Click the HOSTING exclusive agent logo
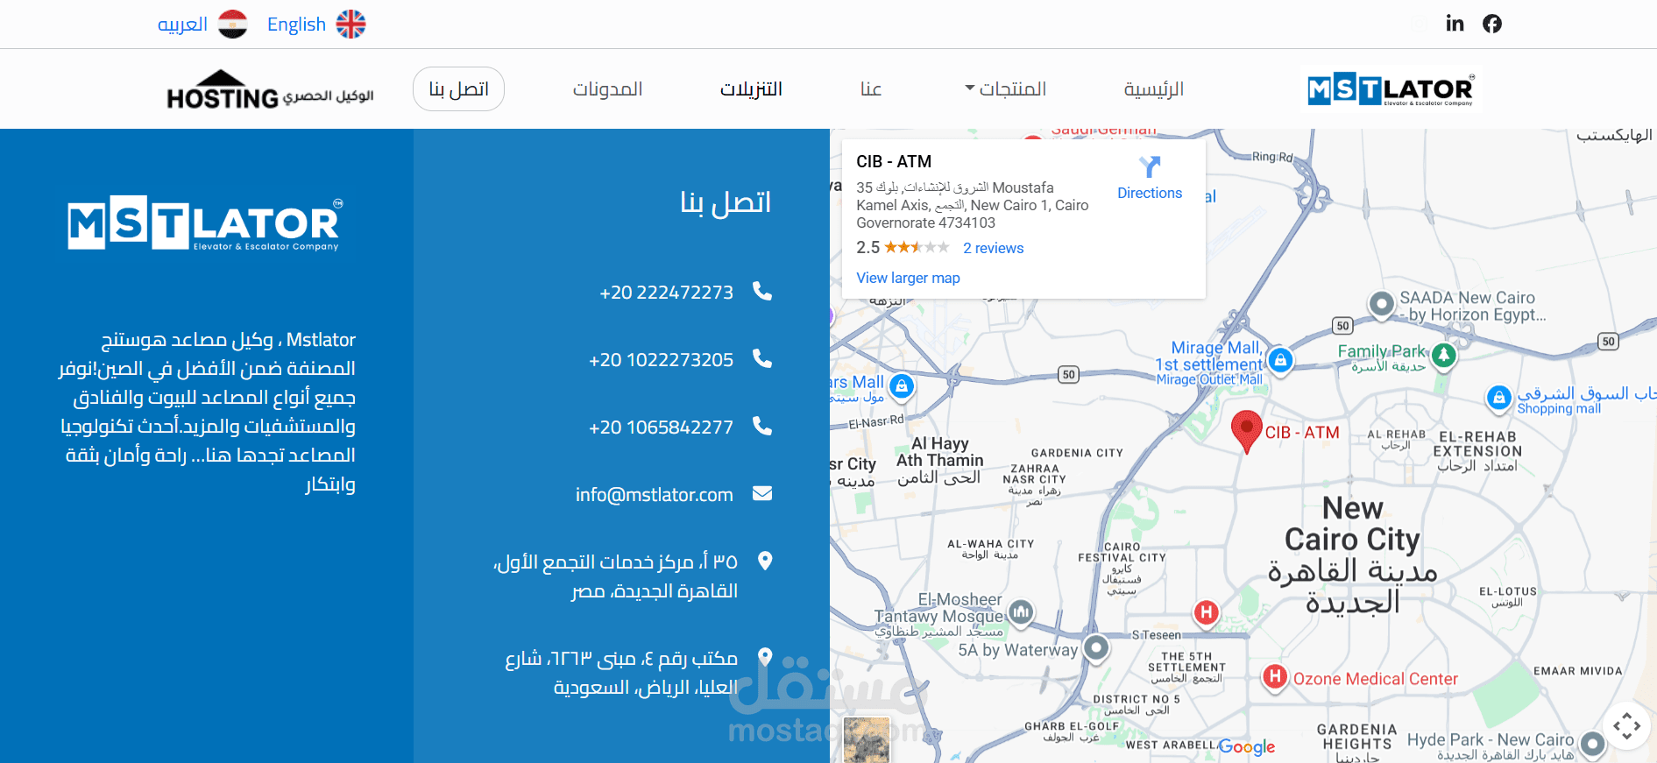This screenshot has height=763, width=1657. coord(270,90)
